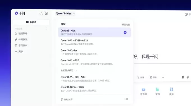
Task: Click the 投资策略 flame icon
Action: (x=16, y=33)
